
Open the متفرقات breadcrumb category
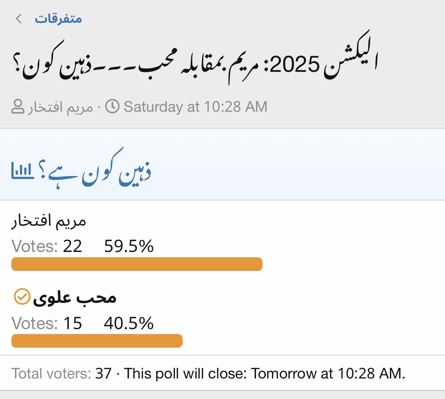tap(58, 19)
